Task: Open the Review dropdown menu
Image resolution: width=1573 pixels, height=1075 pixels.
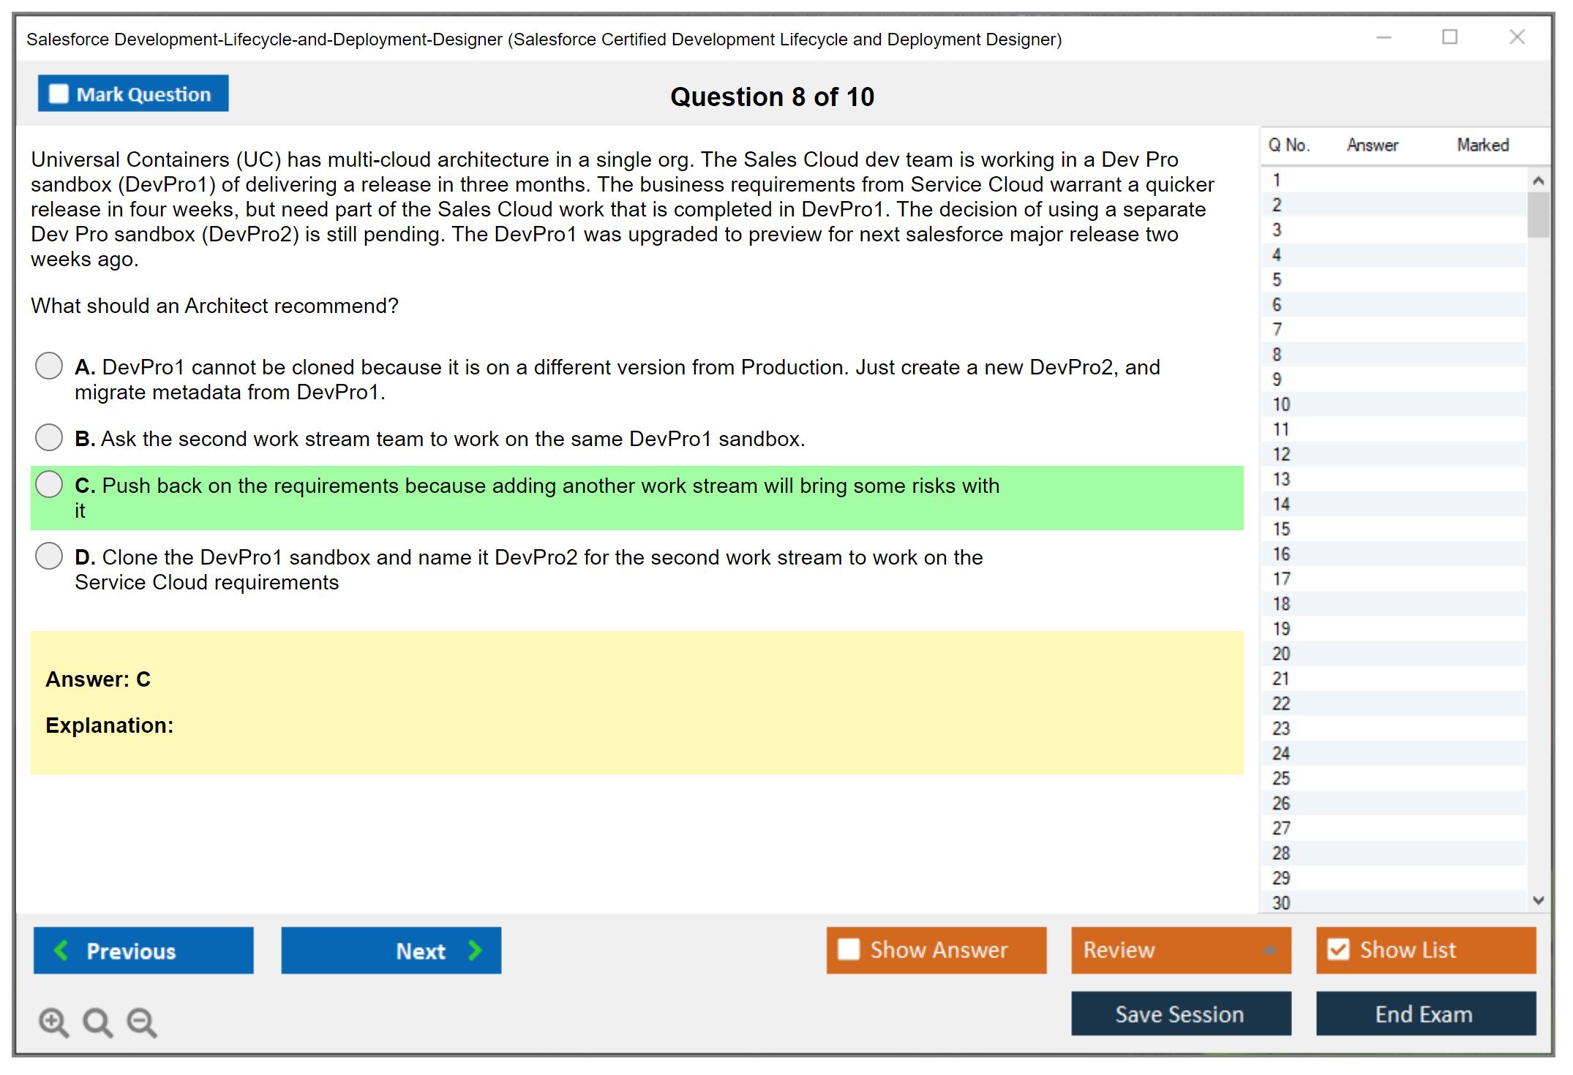Action: [1270, 949]
